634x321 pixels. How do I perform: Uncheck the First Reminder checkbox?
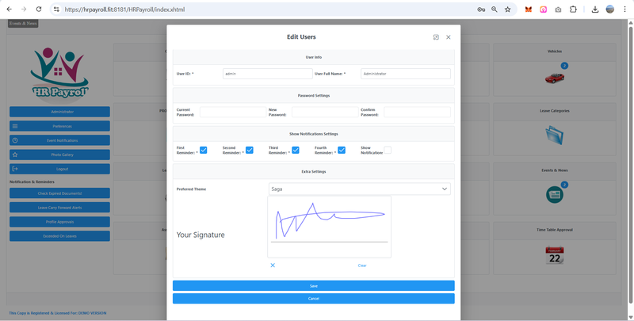click(204, 150)
